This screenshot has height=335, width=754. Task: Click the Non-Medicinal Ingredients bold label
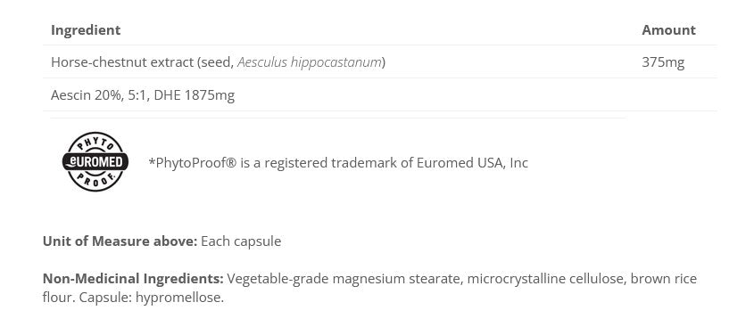(133, 279)
